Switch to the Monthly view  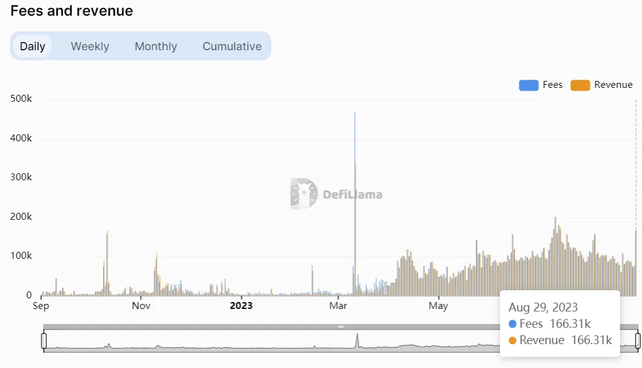click(x=156, y=46)
